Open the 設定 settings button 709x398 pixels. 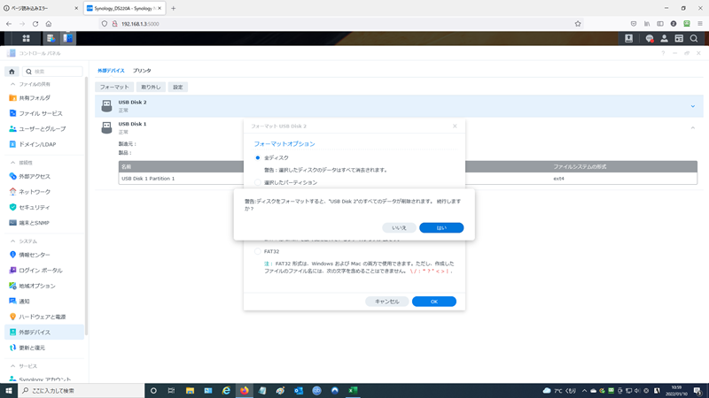tap(178, 87)
